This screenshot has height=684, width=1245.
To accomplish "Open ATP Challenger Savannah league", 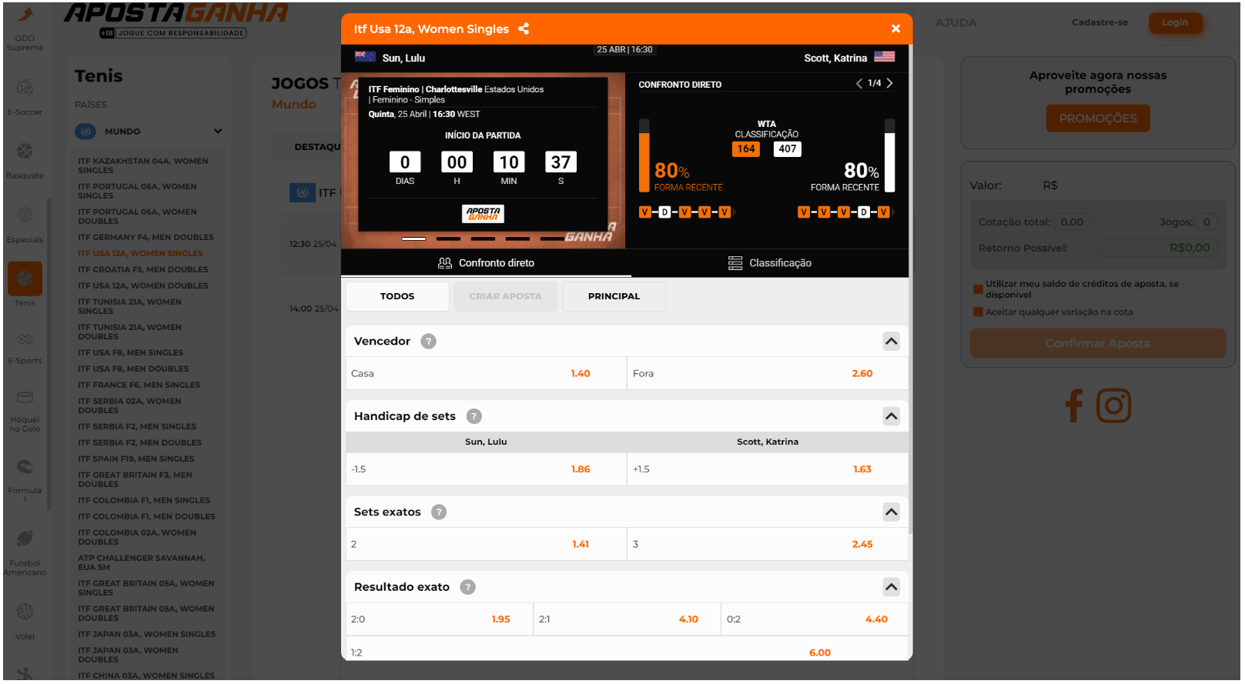I will coord(141,563).
